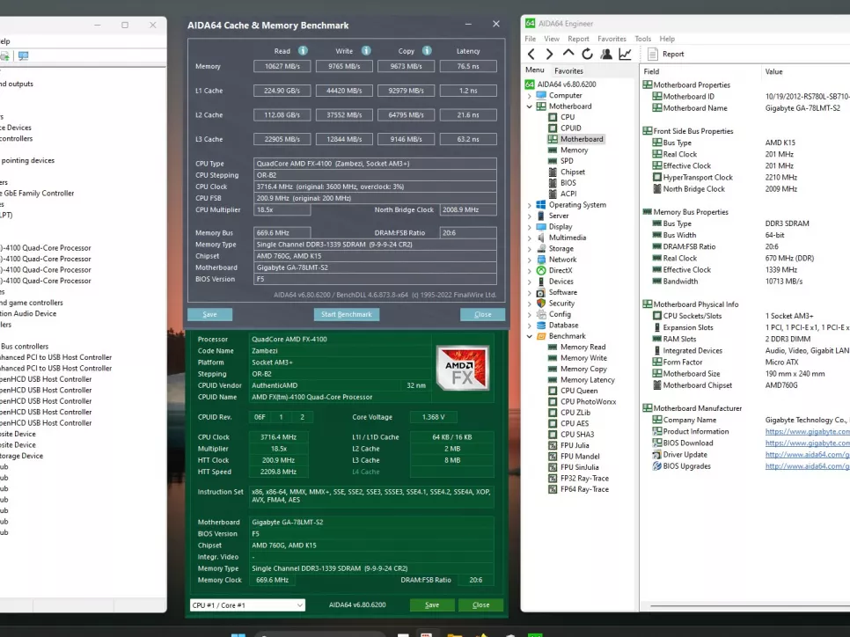Open the user icon in AIDA64 toolbar
850x637 pixels.
[606, 54]
